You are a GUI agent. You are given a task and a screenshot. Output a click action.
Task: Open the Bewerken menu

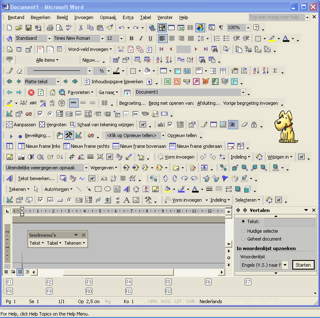point(41,17)
